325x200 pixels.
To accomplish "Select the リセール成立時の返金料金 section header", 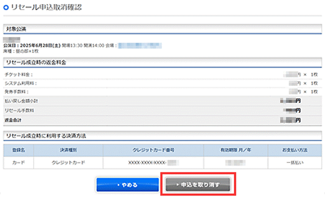I will click(x=36, y=62).
